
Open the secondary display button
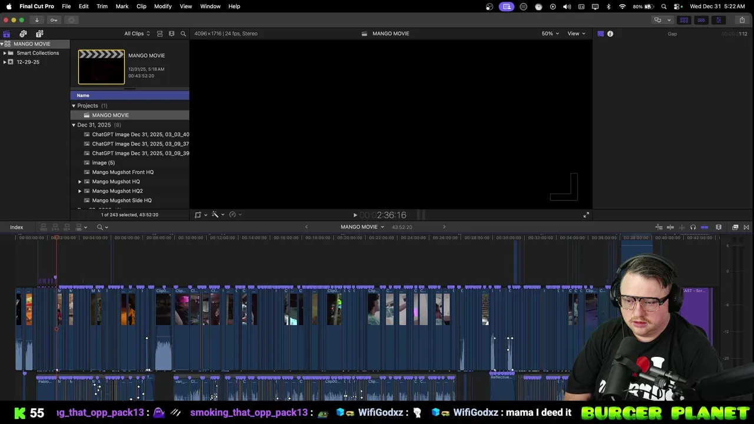coord(657,20)
